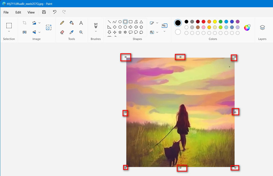Pick the red color swatch
Screen dimensions: 273x176
[x=203, y=21]
